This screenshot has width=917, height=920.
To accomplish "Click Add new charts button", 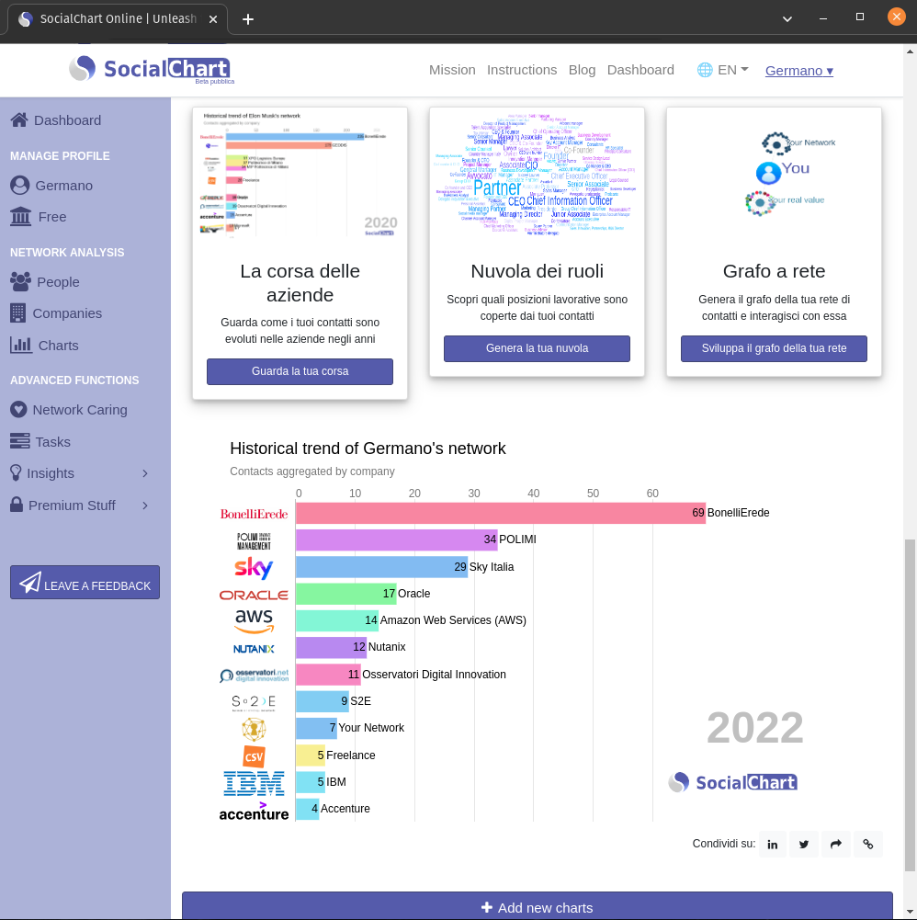I will 537,907.
